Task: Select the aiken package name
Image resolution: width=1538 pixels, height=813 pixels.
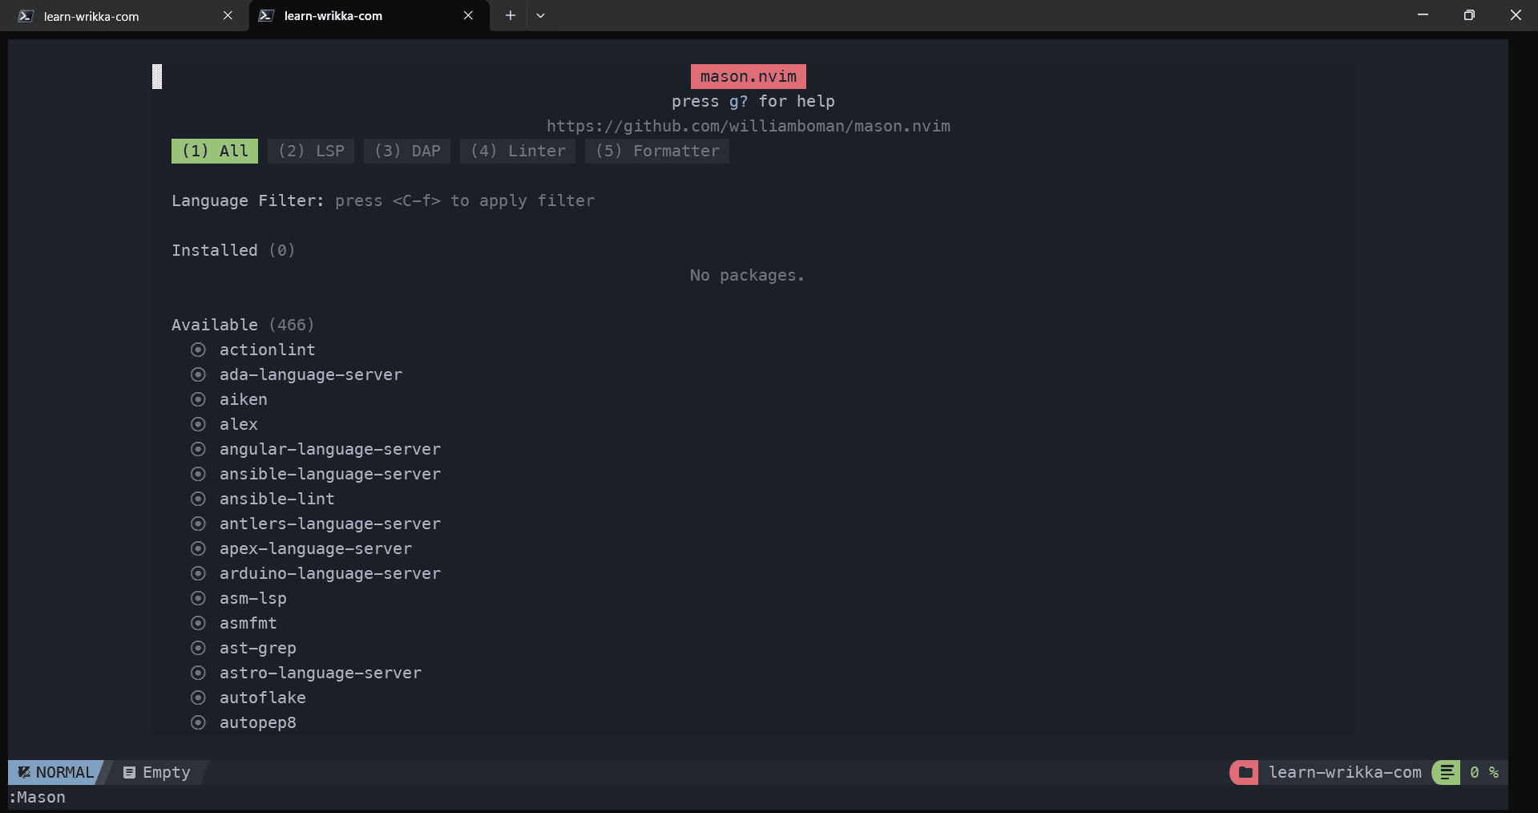Action: 244,399
